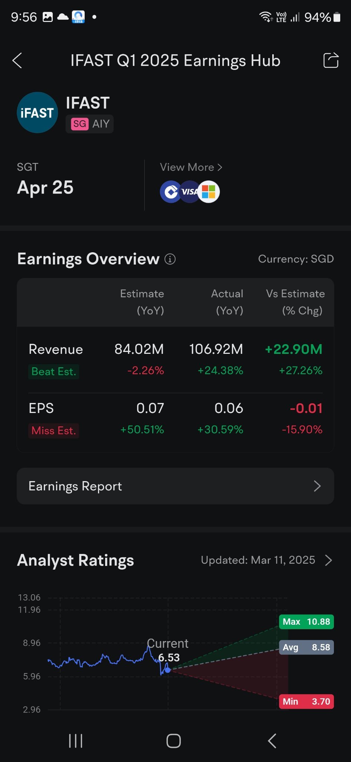Tap the +24.38% actual revenue YoY
351x762 pixels.
(220, 371)
